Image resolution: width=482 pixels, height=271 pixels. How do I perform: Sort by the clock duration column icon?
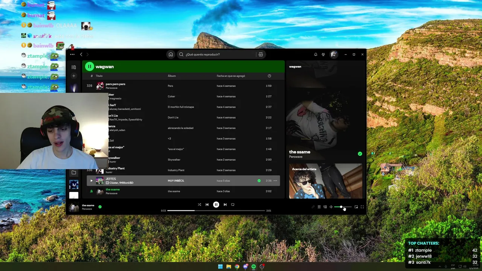[x=269, y=76]
